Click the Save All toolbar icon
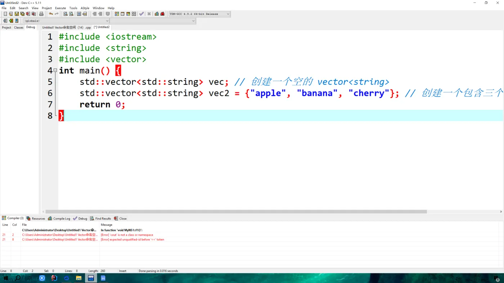 (x=22, y=14)
